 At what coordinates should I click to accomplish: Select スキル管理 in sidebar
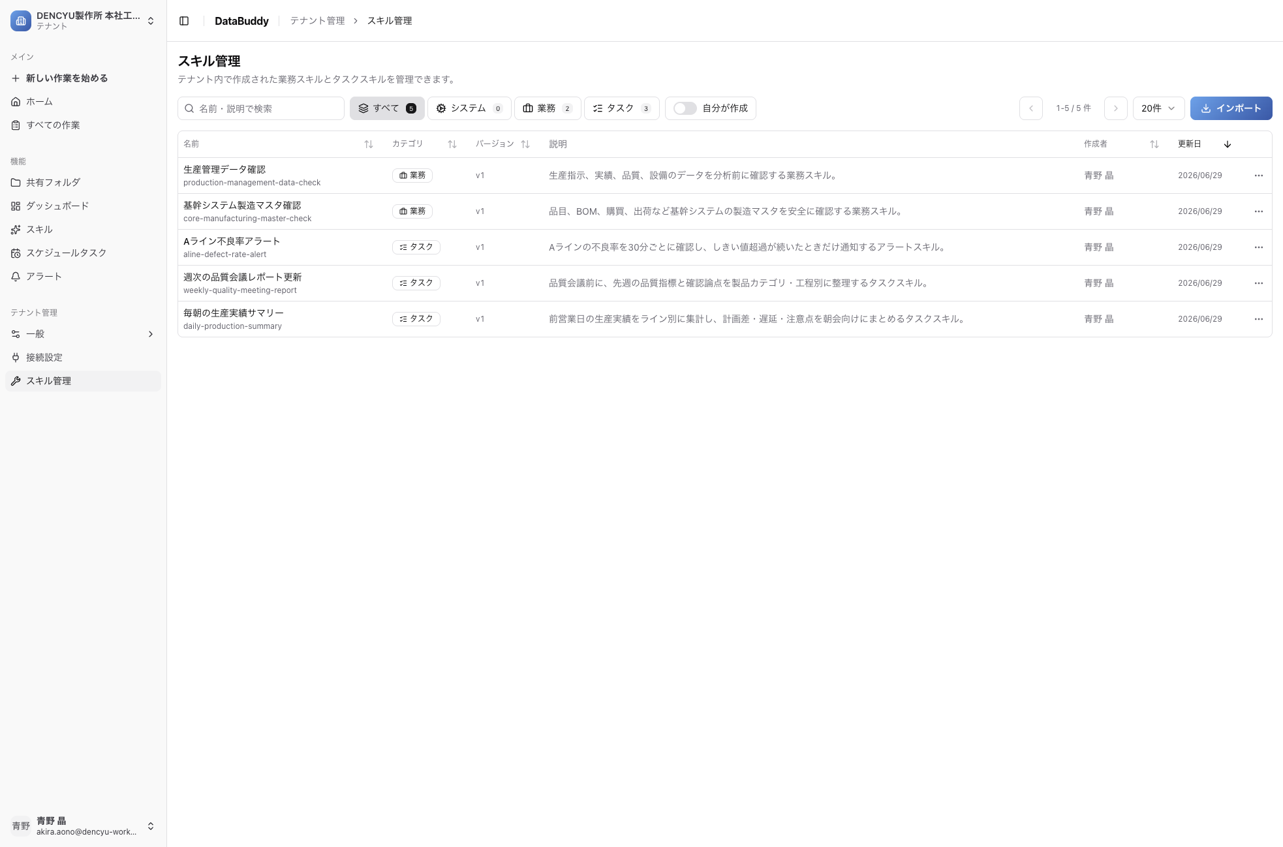coord(83,381)
